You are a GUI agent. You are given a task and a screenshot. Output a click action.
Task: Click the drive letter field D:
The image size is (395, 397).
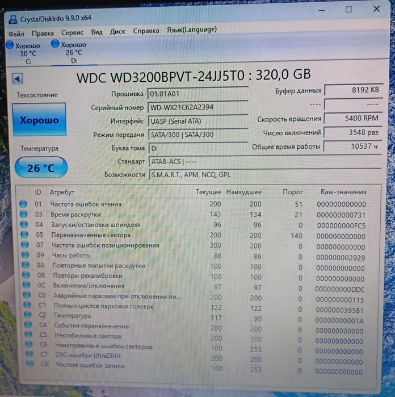point(199,148)
